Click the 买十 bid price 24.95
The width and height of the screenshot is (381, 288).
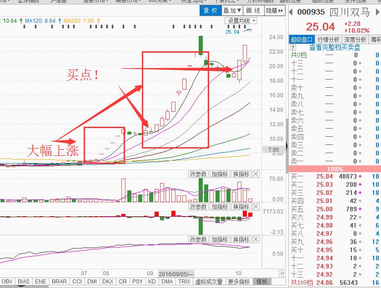(x=324, y=250)
